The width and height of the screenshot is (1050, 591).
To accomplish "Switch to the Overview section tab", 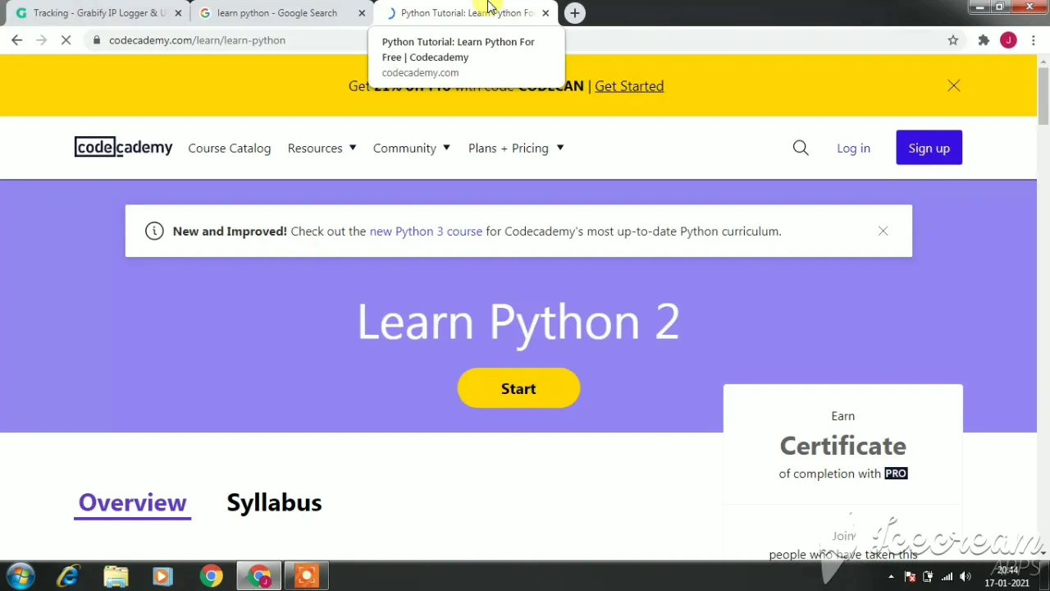I will (132, 502).
